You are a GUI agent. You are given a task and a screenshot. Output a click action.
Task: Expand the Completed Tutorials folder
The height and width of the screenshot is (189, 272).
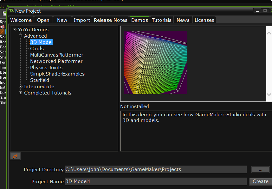click(21, 93)
